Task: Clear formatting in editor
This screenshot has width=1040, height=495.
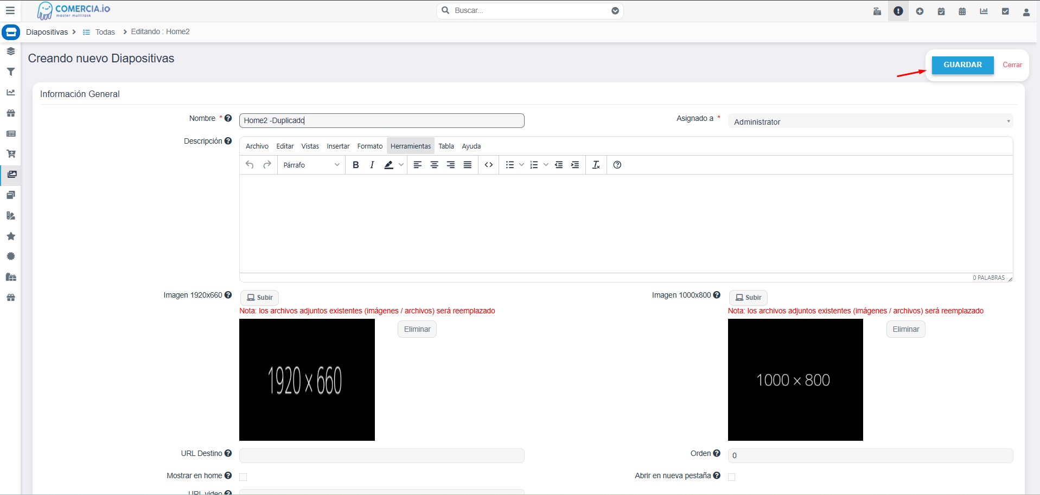Action: 596,165
